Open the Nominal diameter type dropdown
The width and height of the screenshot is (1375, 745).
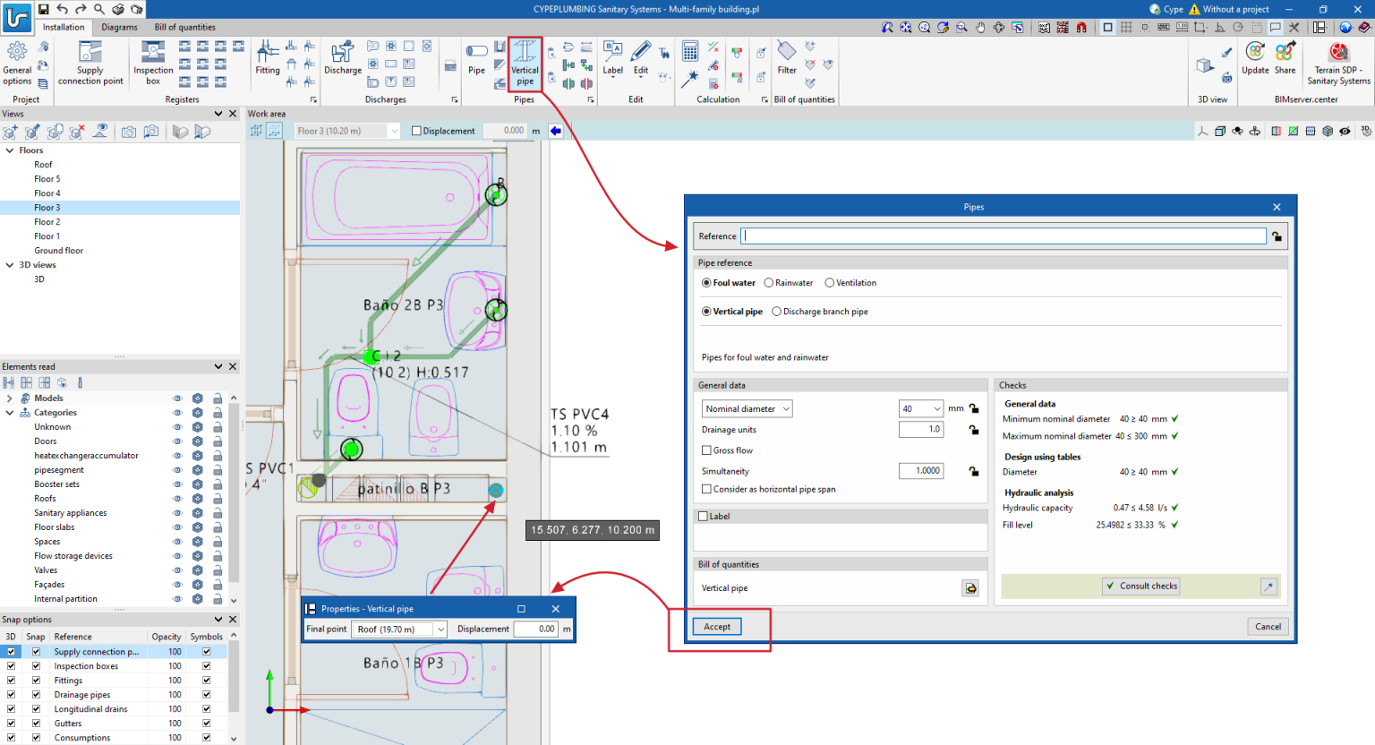(x=747, y=409)
